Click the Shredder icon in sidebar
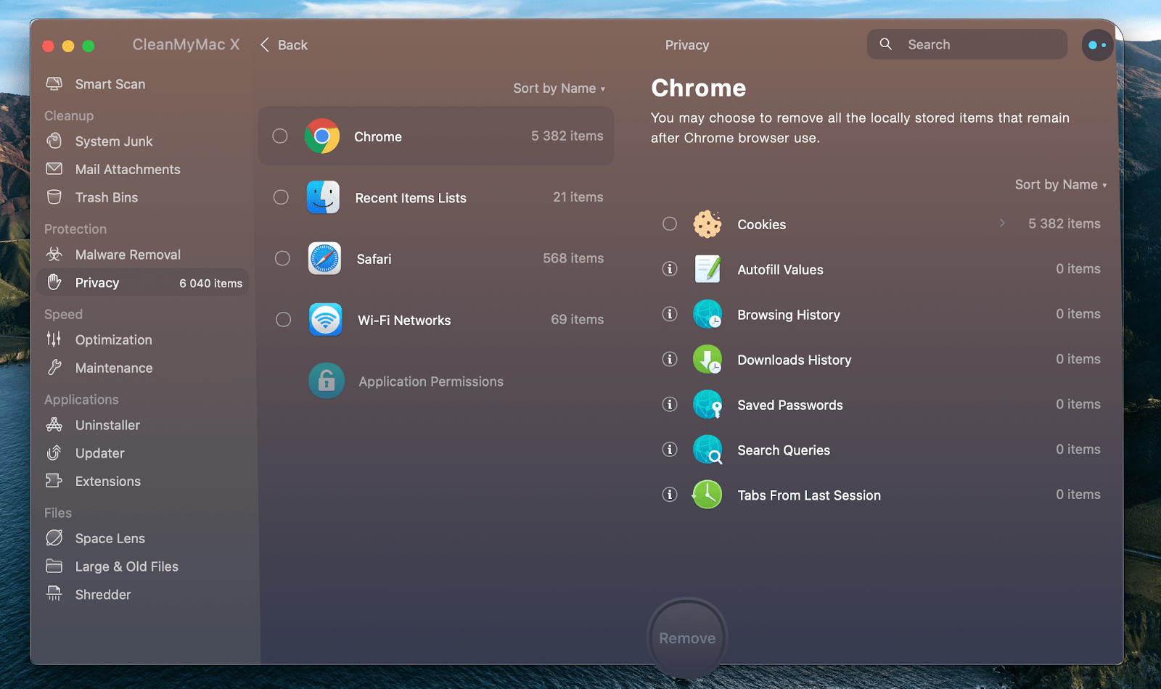 coord(54,594)
